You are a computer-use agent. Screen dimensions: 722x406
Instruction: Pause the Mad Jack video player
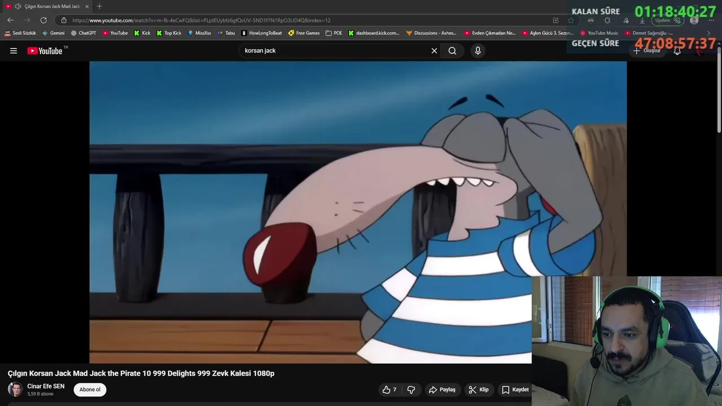click(358, 212)
